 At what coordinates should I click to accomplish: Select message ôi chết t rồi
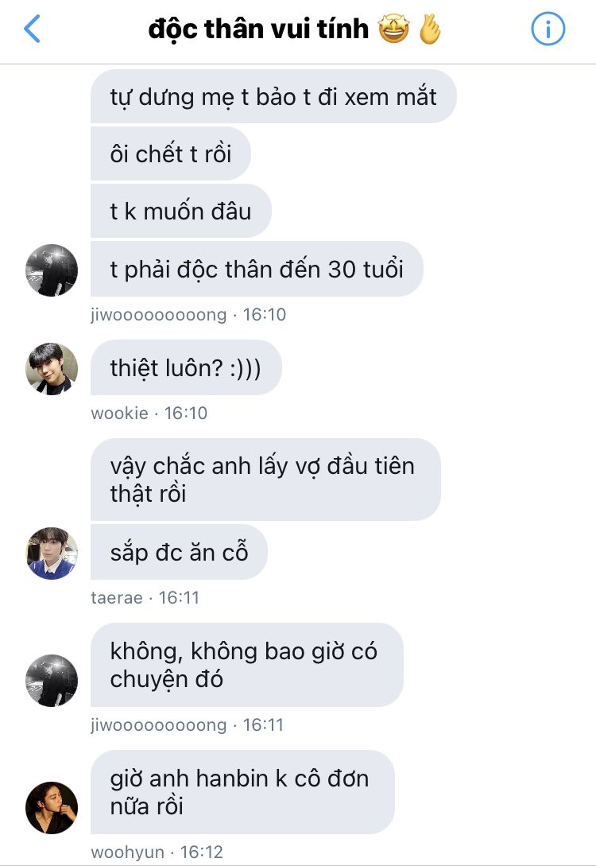[x=171, y=153]
